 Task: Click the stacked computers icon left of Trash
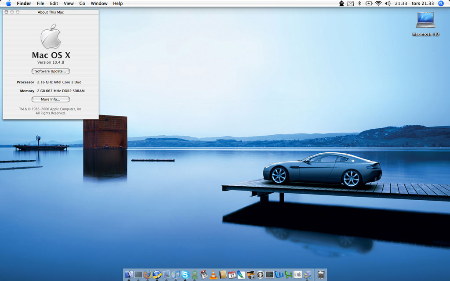tap(307, 275)
